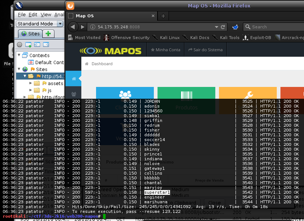Screen dimensions: 304x221
Task: Open the Standard Mode dropdown in ZAP
Action: tap(60, 24)
